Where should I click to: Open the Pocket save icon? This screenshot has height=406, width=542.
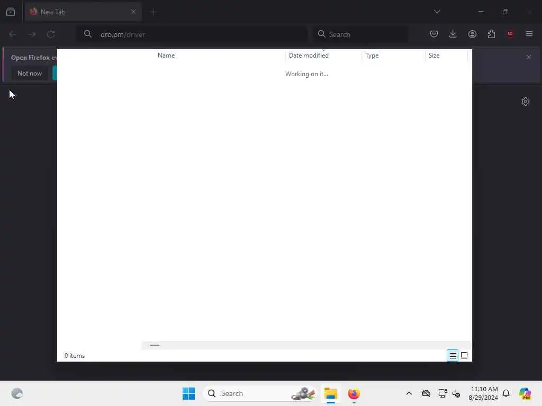(x=434, y=34)
